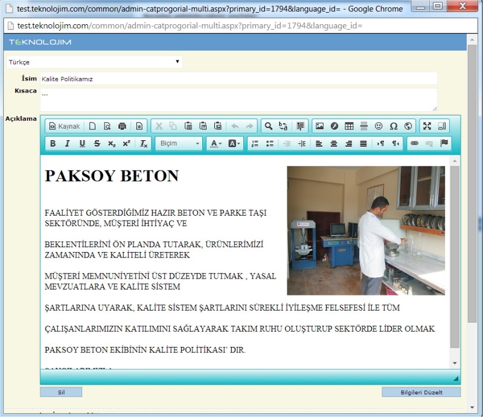The image size is (483, 417).
Task: Open the Kaynak source view
Action: 65,126
